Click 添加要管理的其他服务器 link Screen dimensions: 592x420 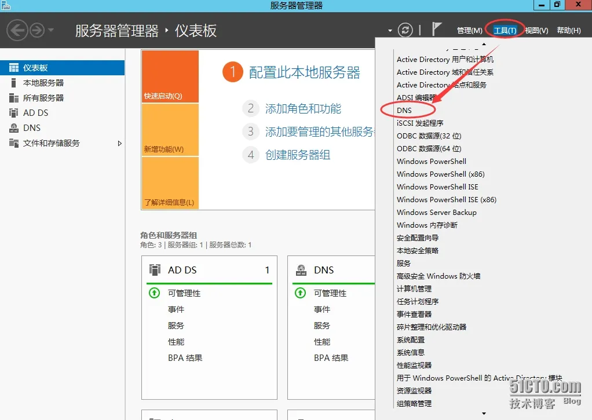pos(320,132)
